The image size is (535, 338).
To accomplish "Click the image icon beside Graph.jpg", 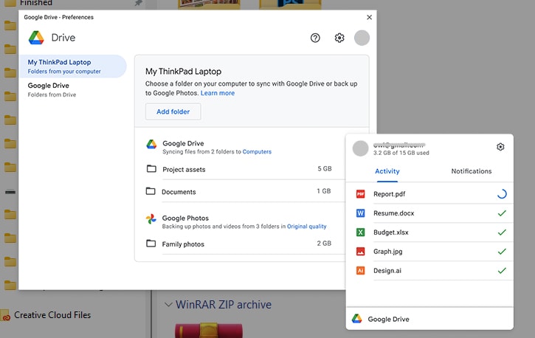I will [x=360, y=252].
